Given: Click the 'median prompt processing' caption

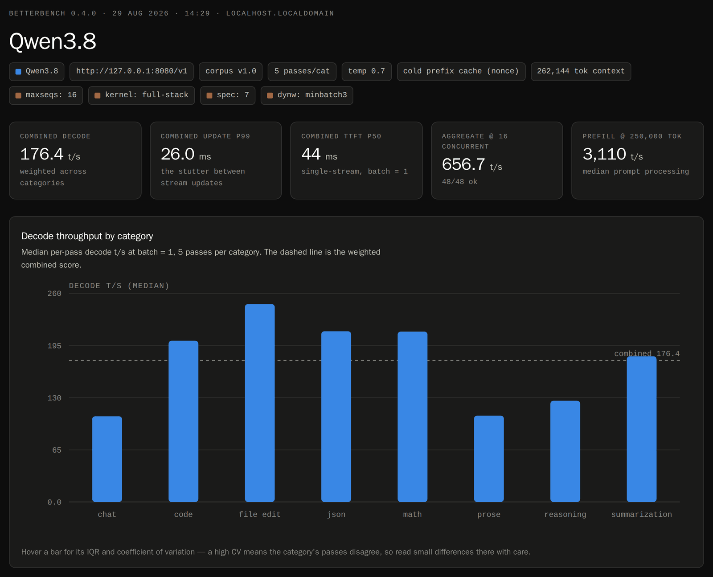Looking at the screenshot, I should click(636, 172).
